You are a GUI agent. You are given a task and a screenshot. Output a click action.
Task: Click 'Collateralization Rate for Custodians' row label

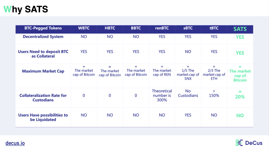pyautogui.click(x=43, y=98)
